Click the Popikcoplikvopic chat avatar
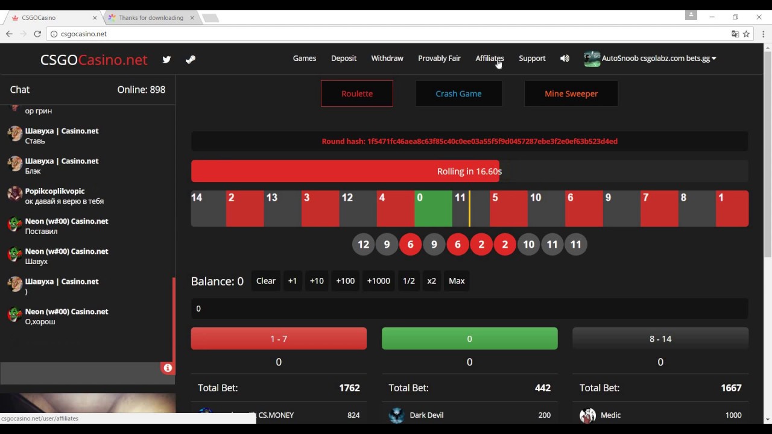Viewport: 772px width, 434px height. coord(15,193)
